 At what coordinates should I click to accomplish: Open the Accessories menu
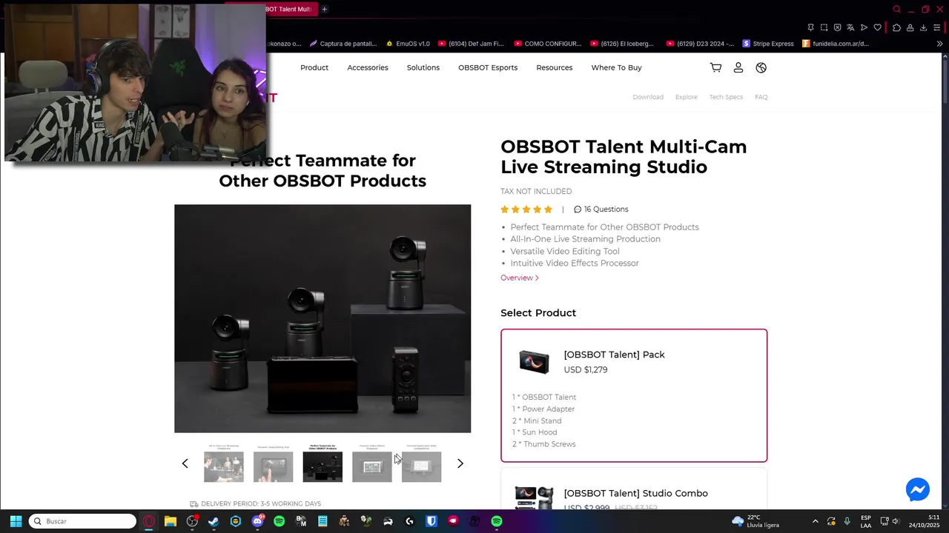point(368,67)
